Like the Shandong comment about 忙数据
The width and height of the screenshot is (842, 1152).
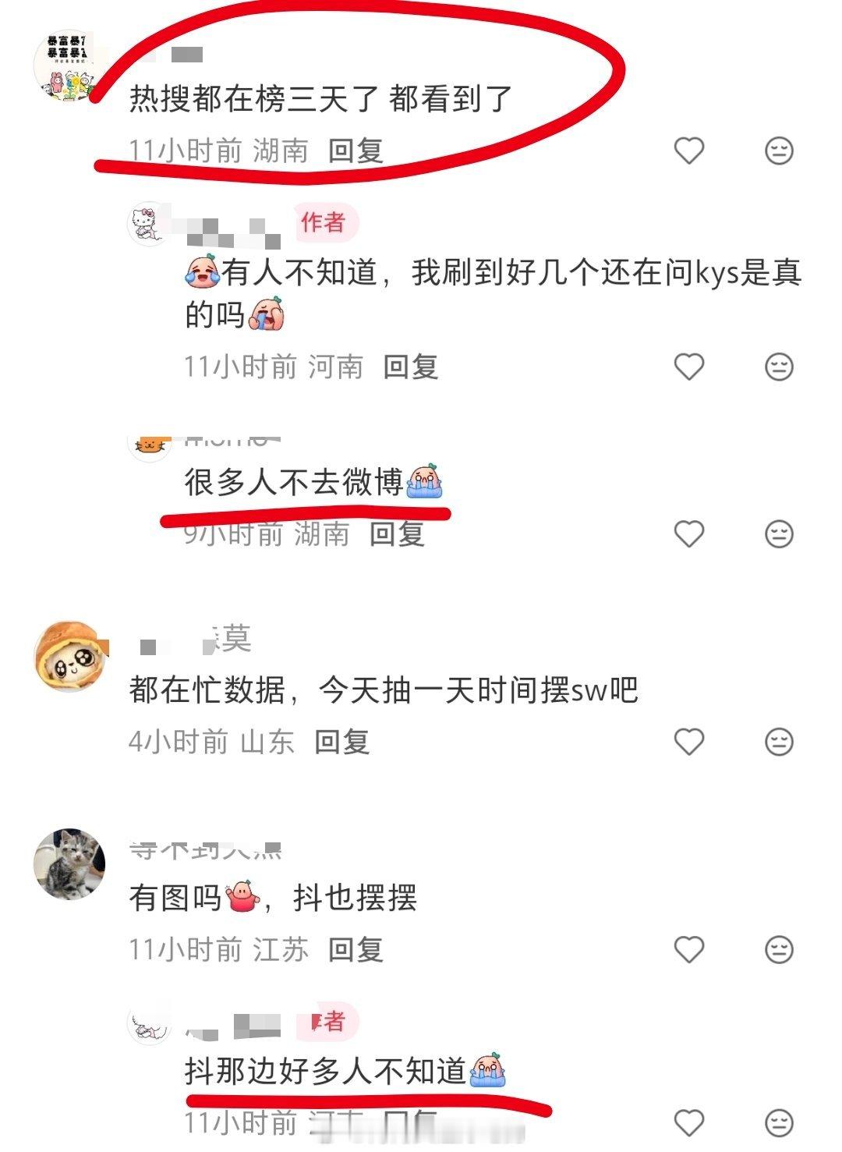click(689, 741)
